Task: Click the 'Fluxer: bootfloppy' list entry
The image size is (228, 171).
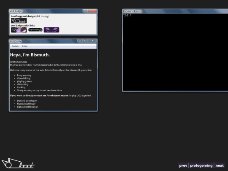Action: [26, 104]
